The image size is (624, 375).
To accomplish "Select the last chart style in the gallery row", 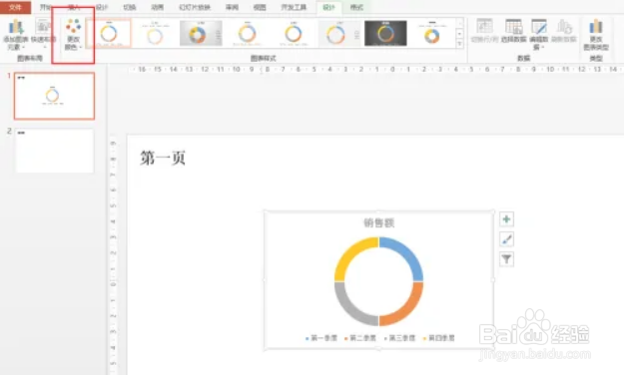I will (432, 33).
